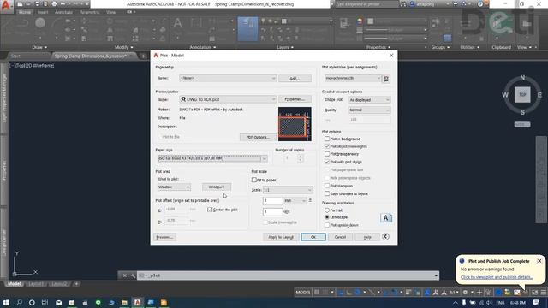
Task: Click the workspace switching gear icon
Action: pyautogui.click(x=465, y=293)
